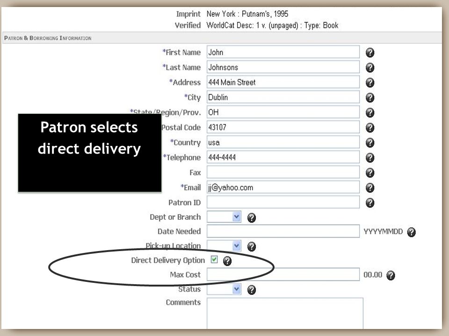Expand the Status dropdown
Image resolution: width=449 pixels, height=336 pixels.
[x=224, y=289]
